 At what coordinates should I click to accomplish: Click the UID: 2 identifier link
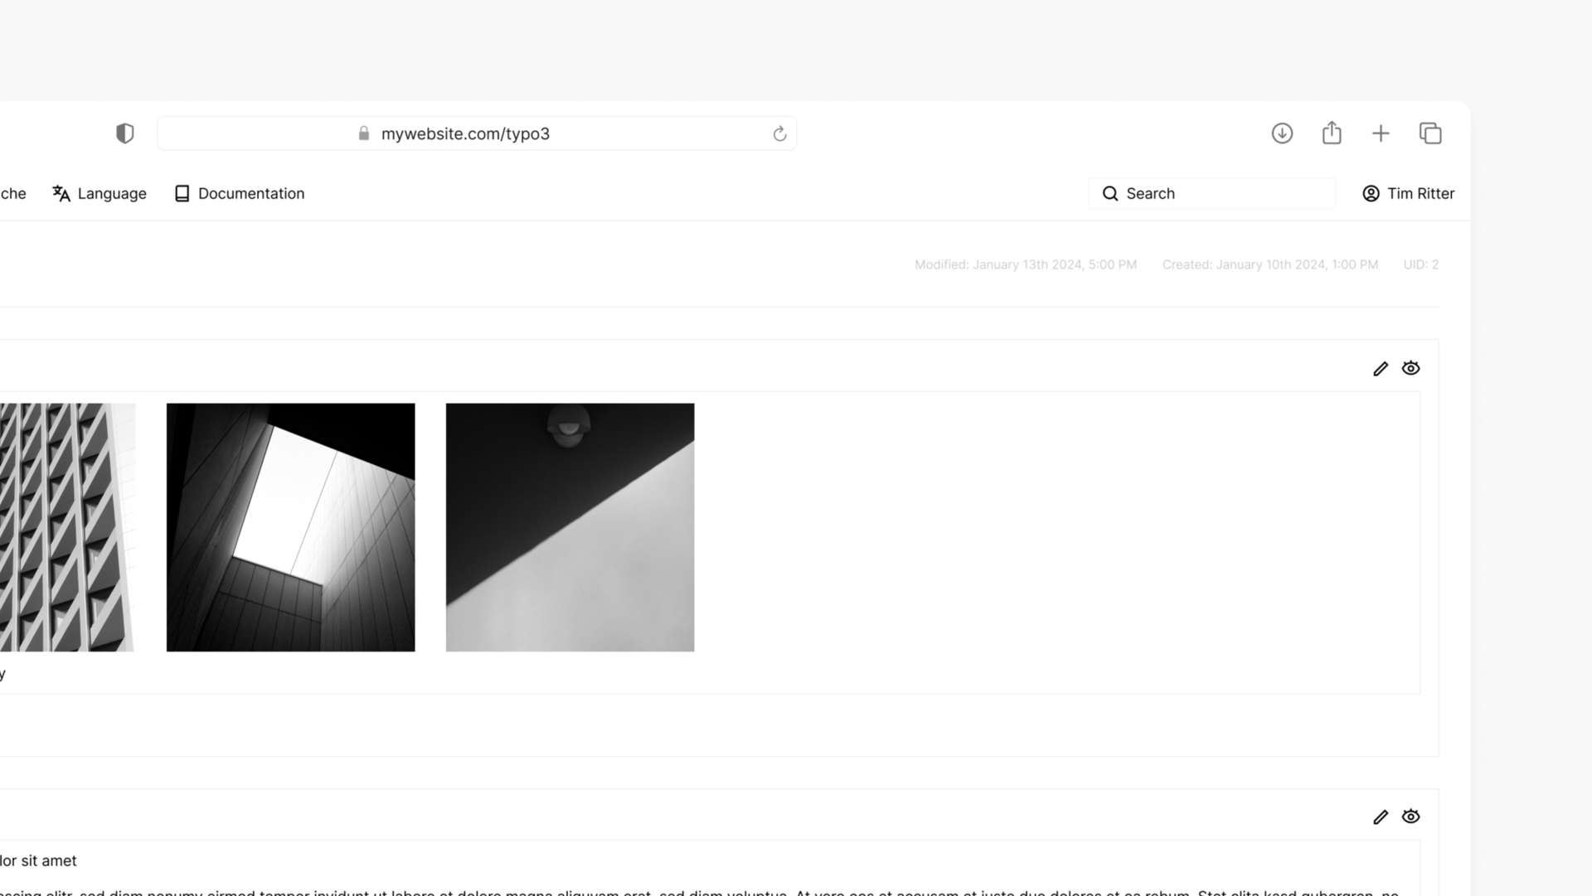pos(1420,264)
